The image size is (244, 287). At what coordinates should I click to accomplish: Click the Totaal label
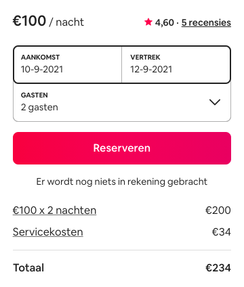(x=28, y=268)
